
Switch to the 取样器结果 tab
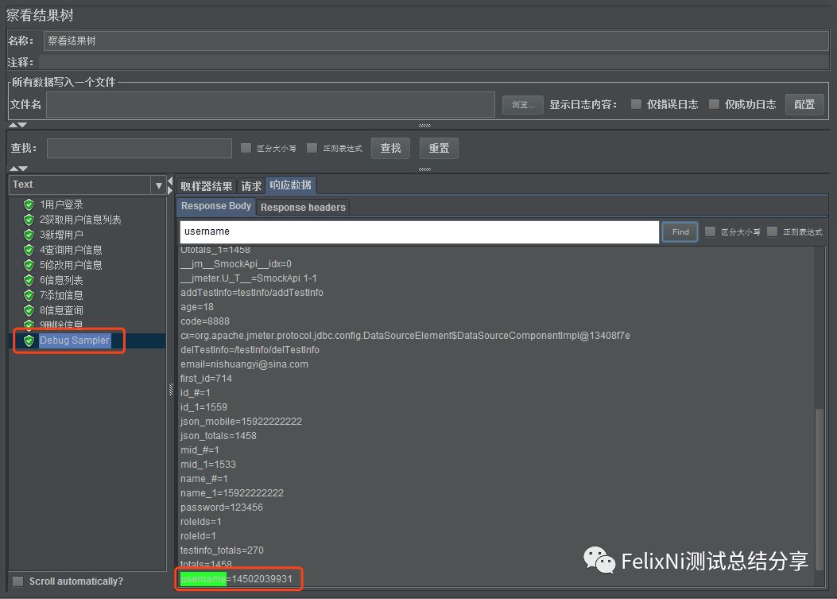(206, 186)
